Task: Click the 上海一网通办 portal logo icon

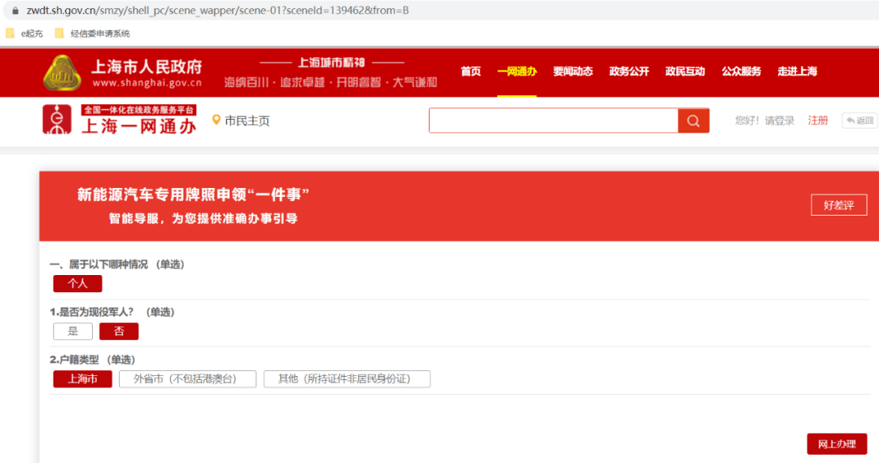Action: [x=57, y=120]
